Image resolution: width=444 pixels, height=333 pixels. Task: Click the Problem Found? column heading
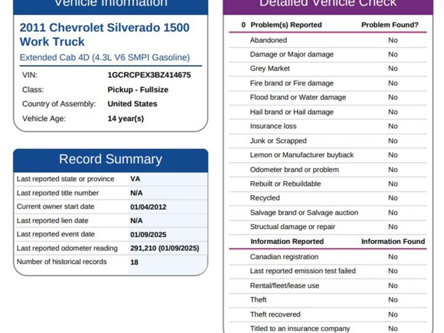click(390, 25)
